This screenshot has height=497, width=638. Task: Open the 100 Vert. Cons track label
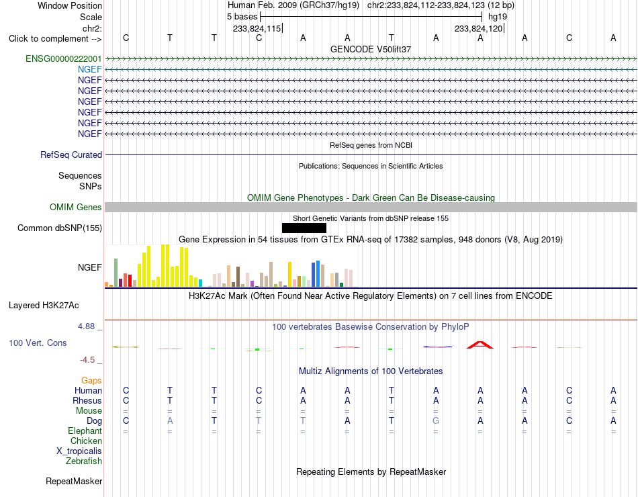(38, 343)
